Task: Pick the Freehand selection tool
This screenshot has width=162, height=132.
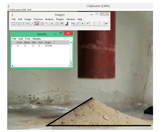Action: click(28, 24)
